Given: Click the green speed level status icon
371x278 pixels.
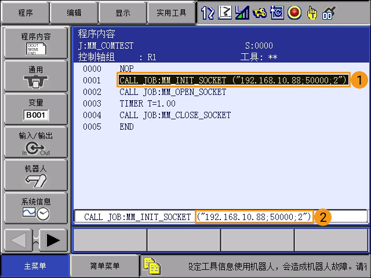Looking at the screenshot, I should tap(242, 13).
